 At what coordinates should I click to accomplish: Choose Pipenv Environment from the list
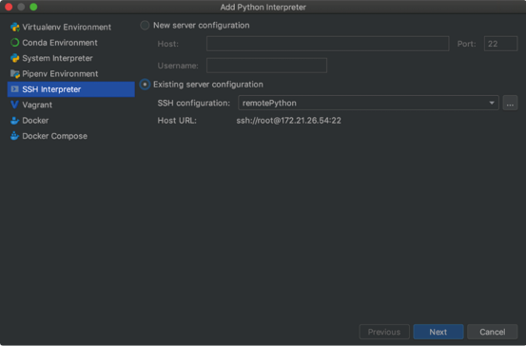tap(70, 74)
